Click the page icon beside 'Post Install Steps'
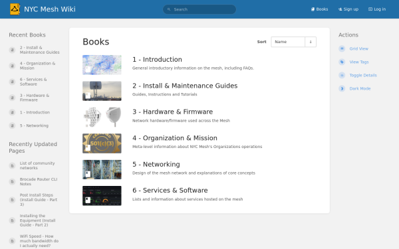This screenshot has width=399, height=249. coord(12,200)
